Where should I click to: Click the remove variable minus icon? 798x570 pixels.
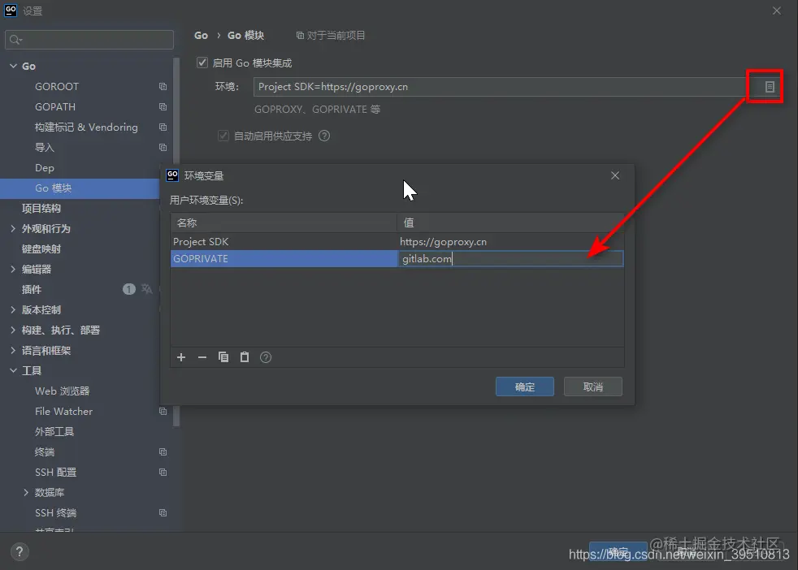coord(202,357)
